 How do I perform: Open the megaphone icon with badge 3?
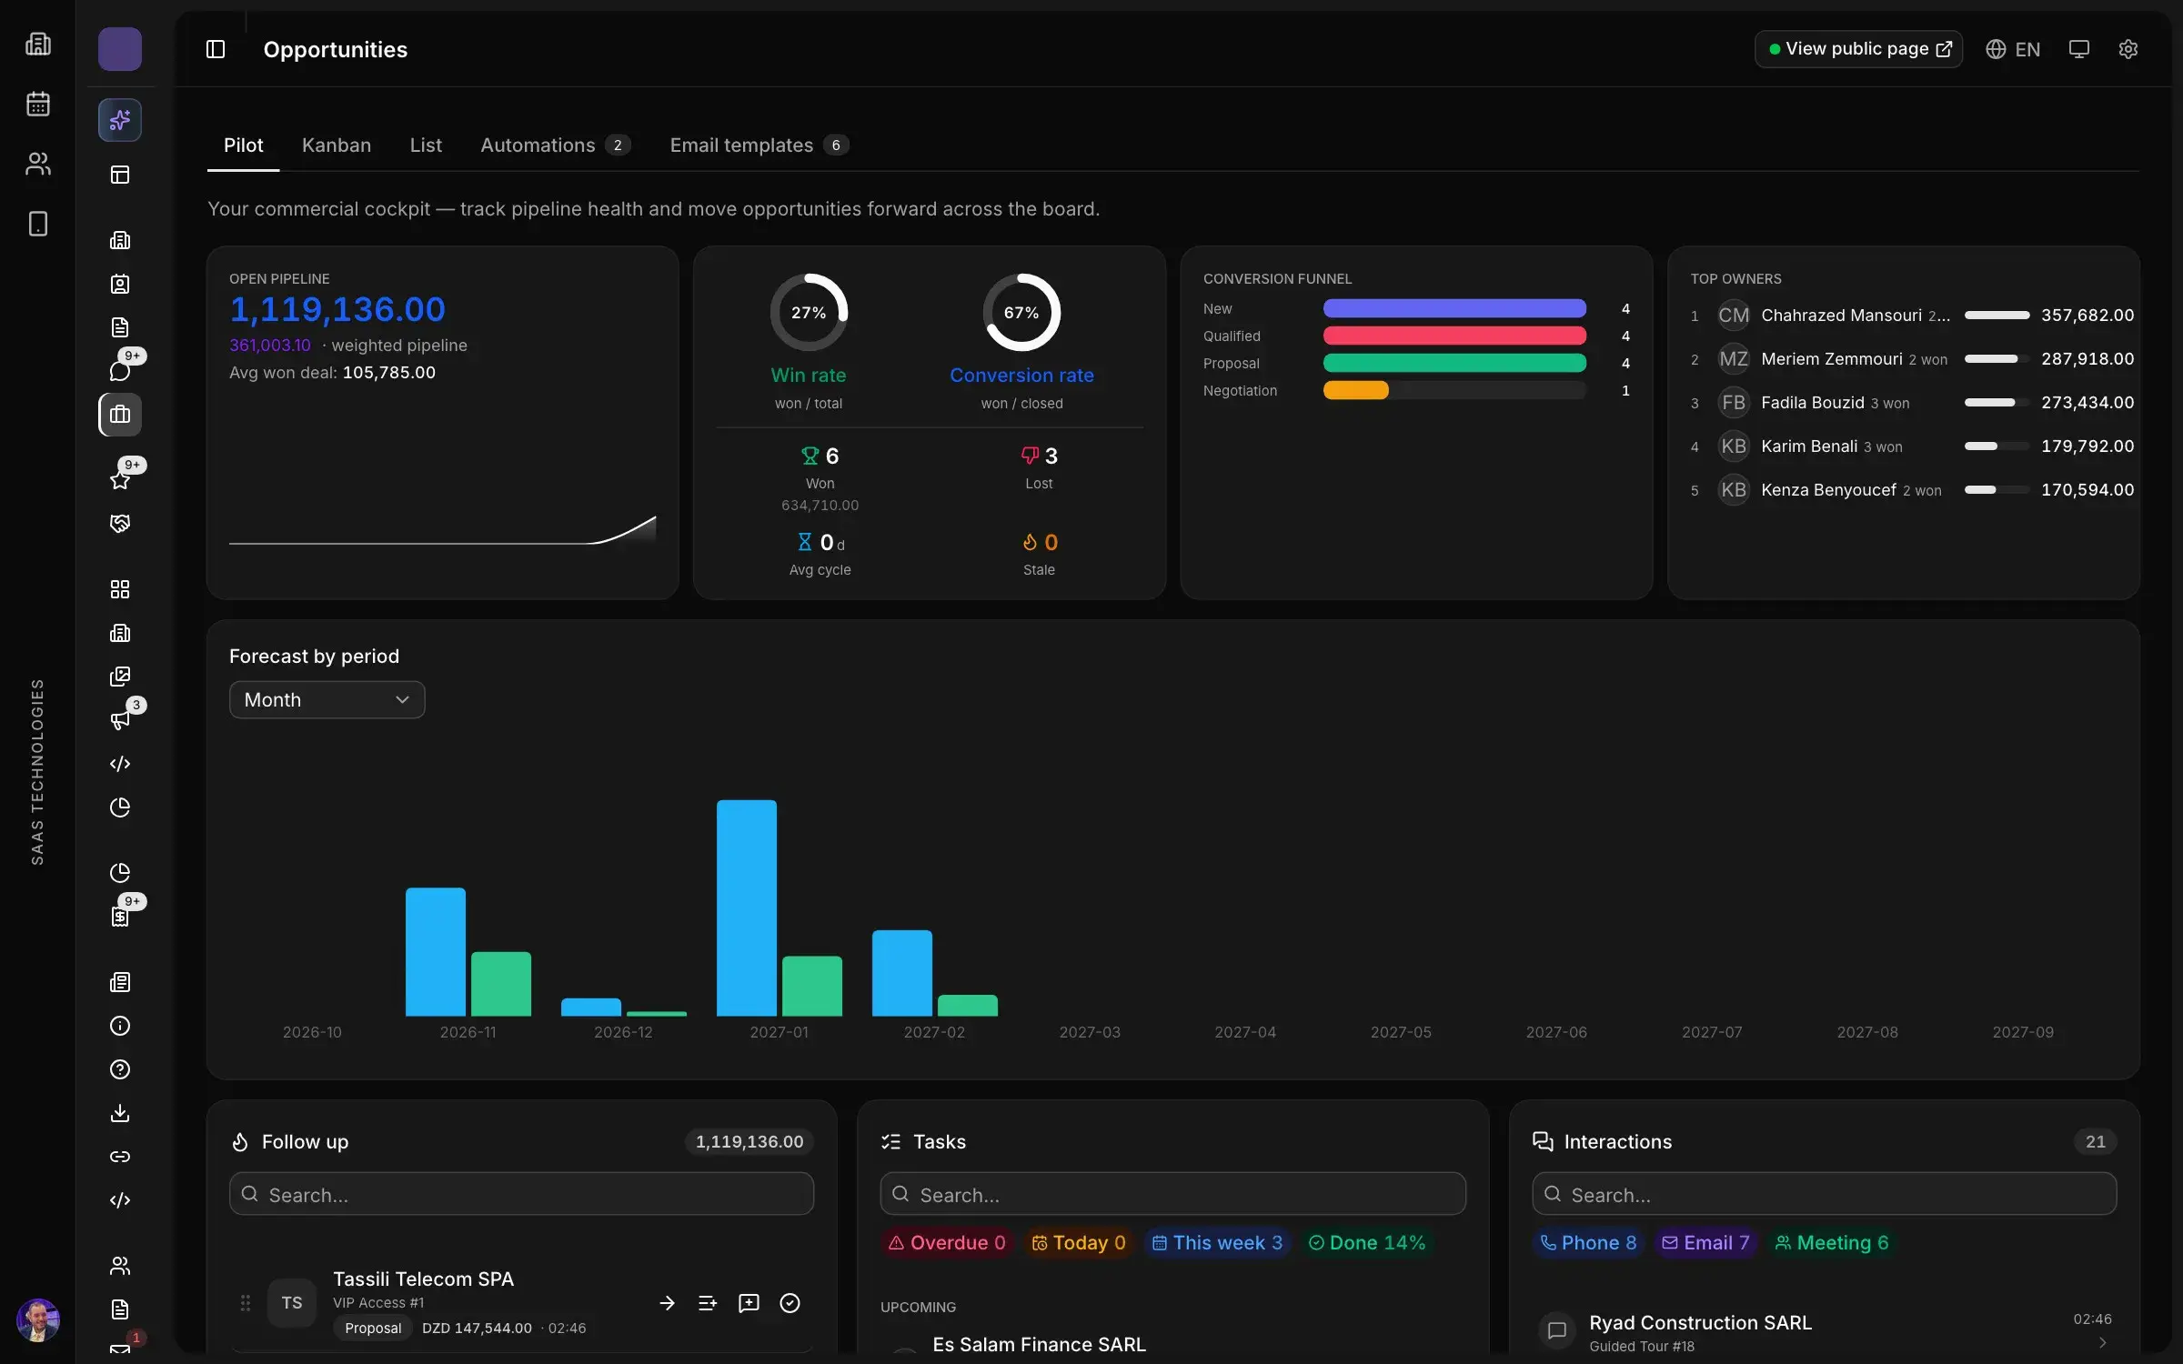point(120,720)
